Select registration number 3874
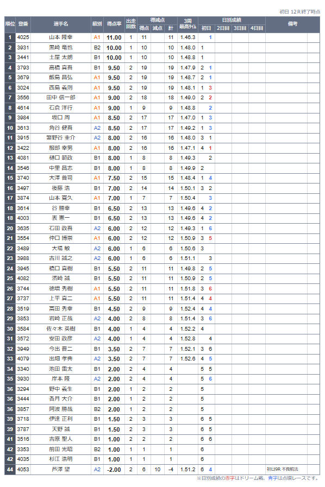 point(23,198)
